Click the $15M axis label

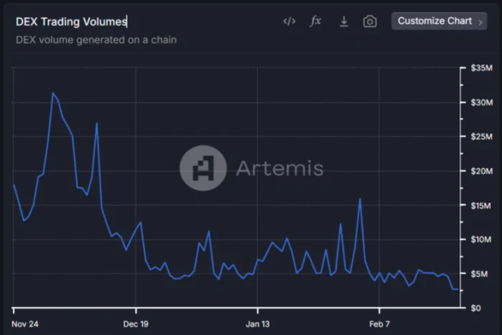point(481,205)
